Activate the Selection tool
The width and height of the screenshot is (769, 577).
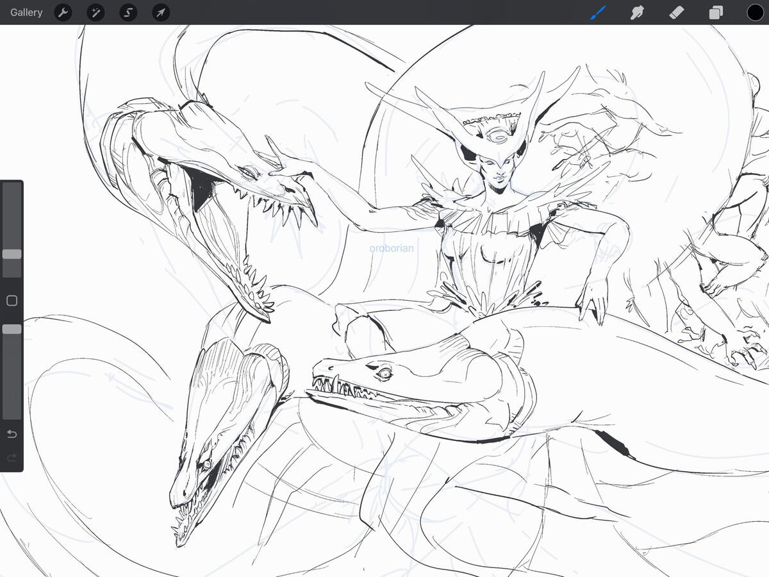pyautogui.click(x=128, y=12)
